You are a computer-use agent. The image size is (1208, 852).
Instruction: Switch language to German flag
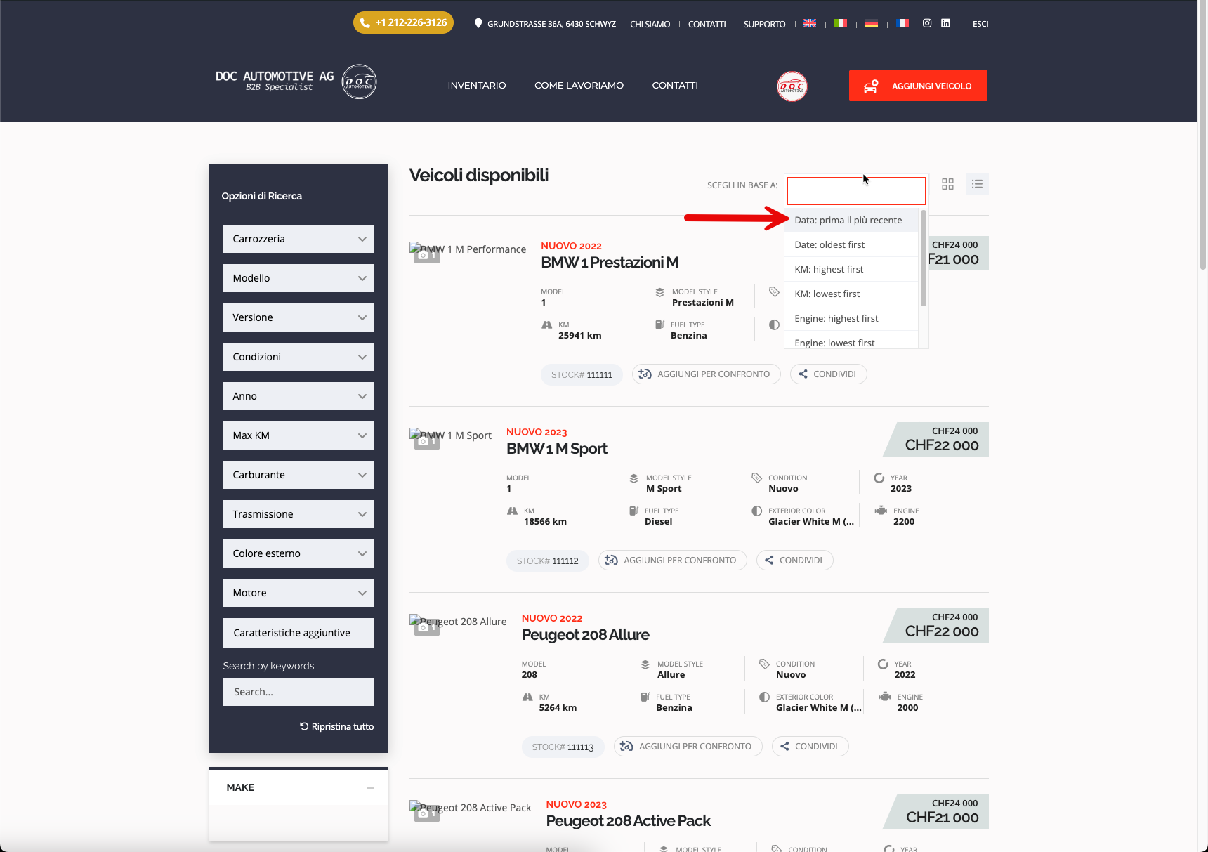(x=872, y=23)
